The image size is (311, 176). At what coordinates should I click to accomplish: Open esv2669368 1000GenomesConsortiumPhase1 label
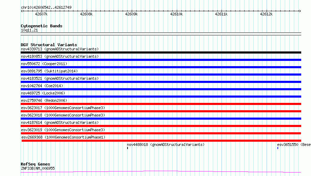pyautogui.click(x=63, y=137)
